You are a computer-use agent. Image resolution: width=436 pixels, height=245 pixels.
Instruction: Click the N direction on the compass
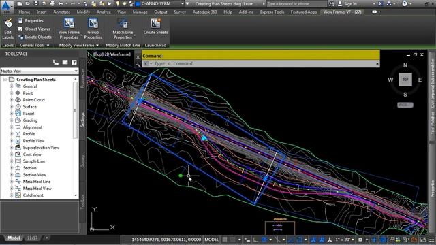(x=405, y=65)
